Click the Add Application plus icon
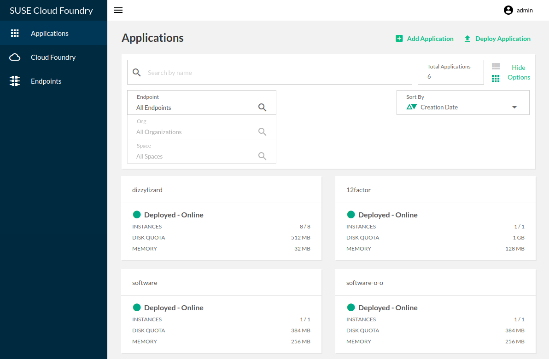549x359 pixels. coord(399,39)
